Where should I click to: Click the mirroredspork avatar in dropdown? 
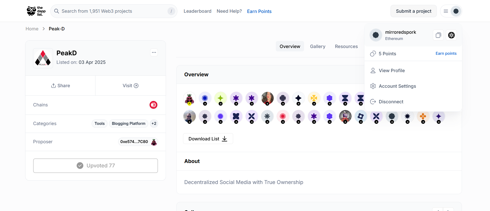(376, 35)
